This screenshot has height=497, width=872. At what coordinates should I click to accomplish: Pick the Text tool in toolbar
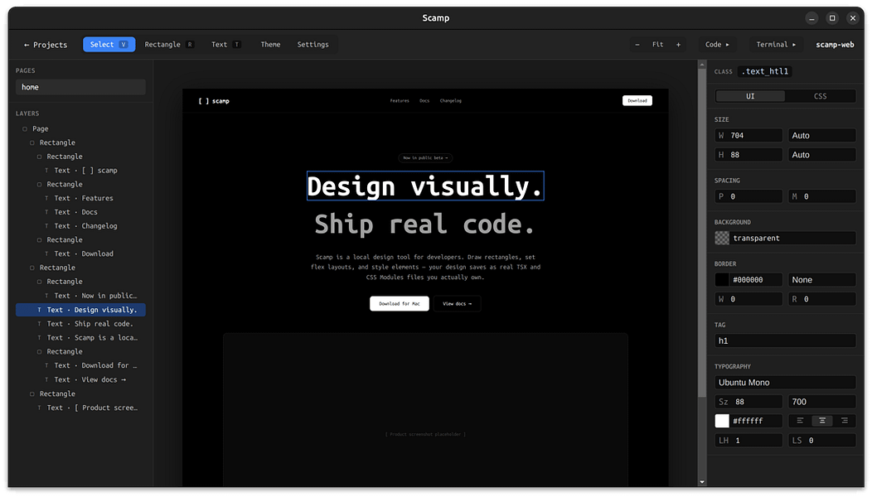(225, 45)
